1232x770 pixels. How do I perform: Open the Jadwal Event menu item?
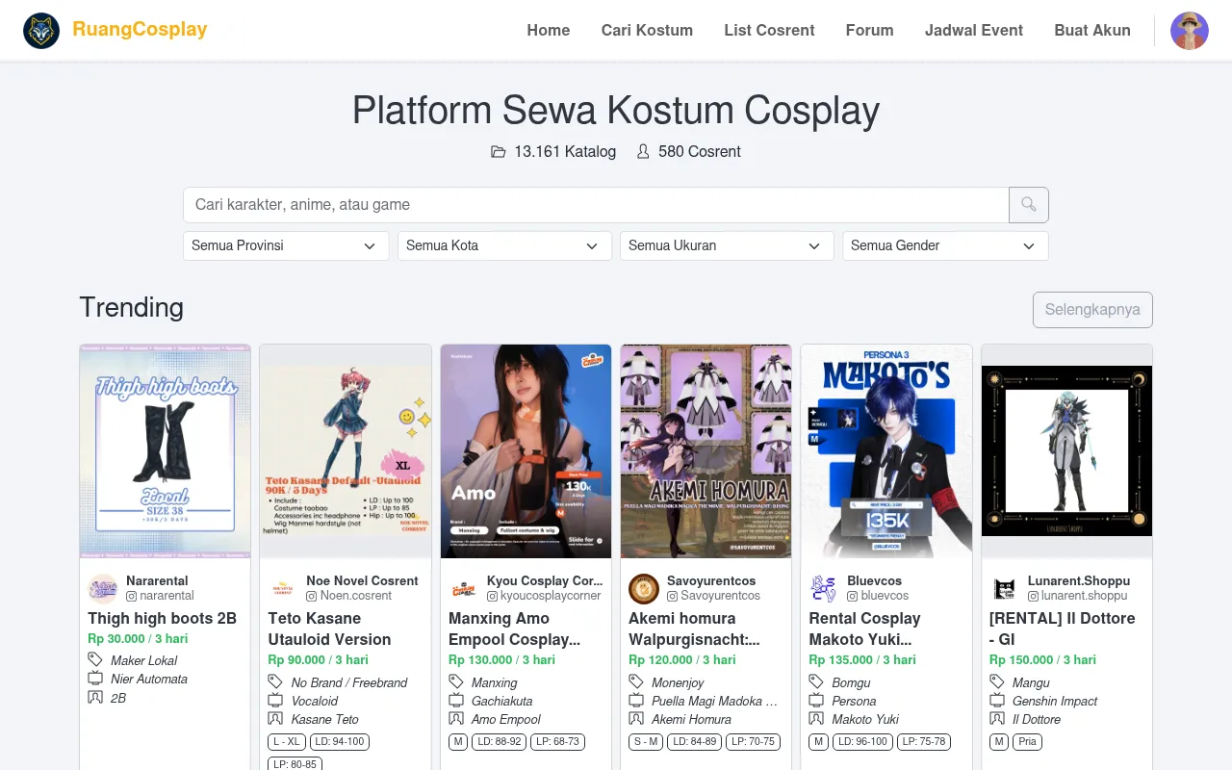(974, 31)
